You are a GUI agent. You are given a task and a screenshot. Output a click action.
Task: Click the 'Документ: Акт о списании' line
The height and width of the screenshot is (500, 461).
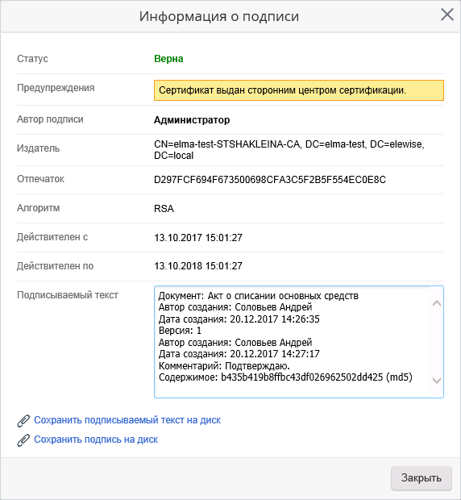point(259,296)
